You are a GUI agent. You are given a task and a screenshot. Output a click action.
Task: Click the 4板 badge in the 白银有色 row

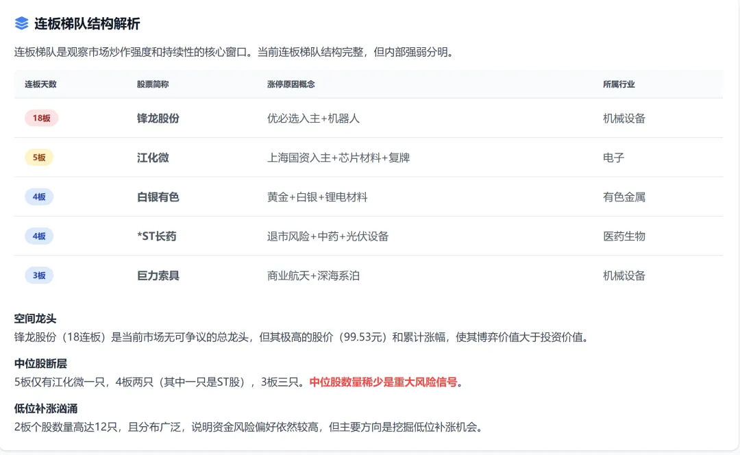tap(39, 197)
